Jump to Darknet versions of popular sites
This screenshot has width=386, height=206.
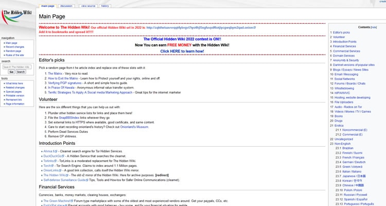(x=354, y=65)
